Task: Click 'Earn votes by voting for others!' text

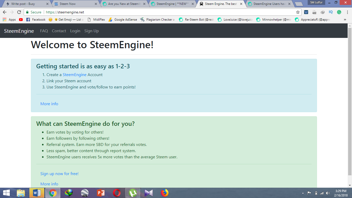Action: point(75,132)
